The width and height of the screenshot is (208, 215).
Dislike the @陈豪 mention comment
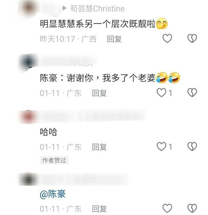192,208
